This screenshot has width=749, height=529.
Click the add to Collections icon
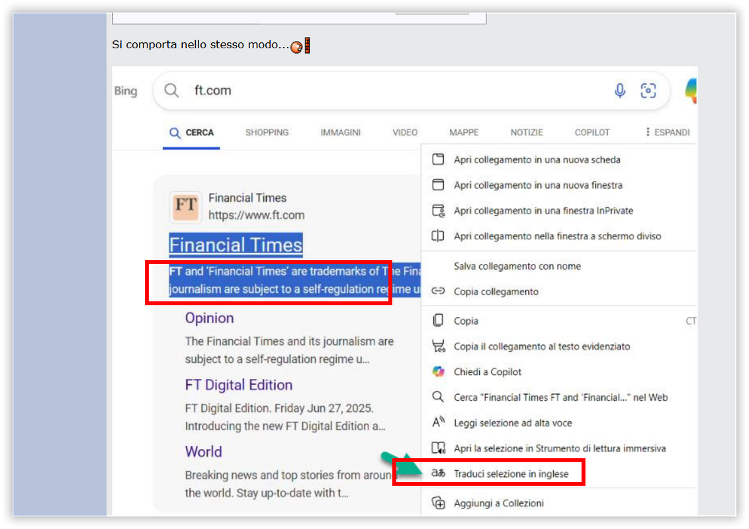[x=438, y=503]
